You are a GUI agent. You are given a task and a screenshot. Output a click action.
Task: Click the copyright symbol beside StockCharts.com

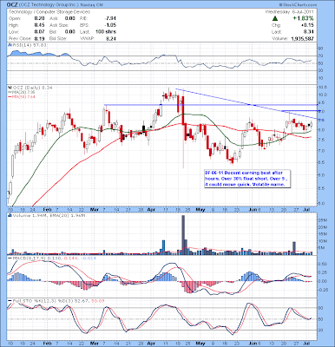[280, 5]
